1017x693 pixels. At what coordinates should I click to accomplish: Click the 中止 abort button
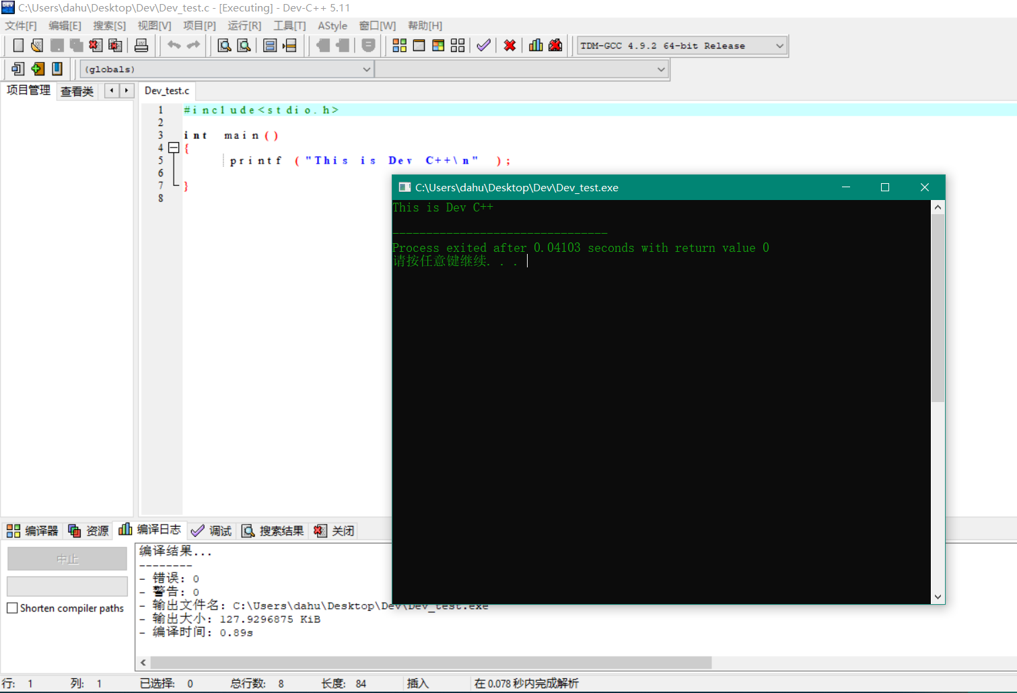(x=67, y=559)
